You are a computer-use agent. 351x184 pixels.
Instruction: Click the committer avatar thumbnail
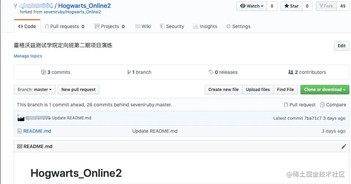click(21, 118)
